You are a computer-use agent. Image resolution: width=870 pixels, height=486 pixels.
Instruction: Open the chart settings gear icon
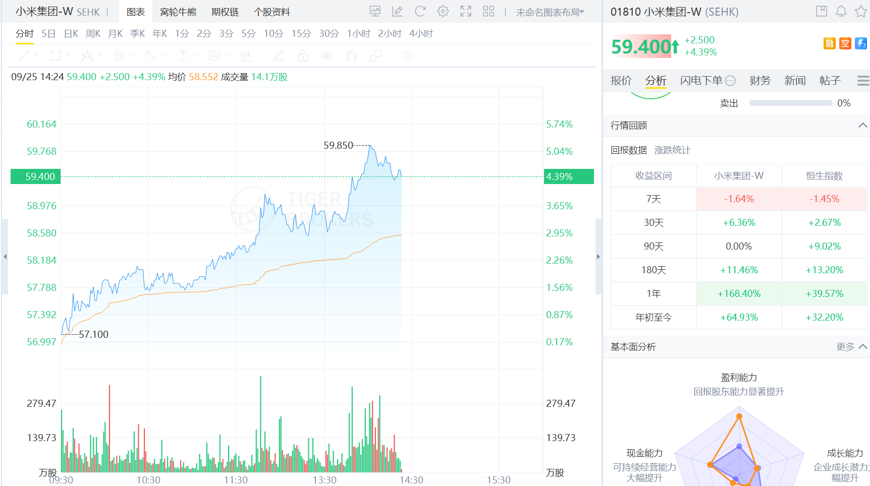443,11
